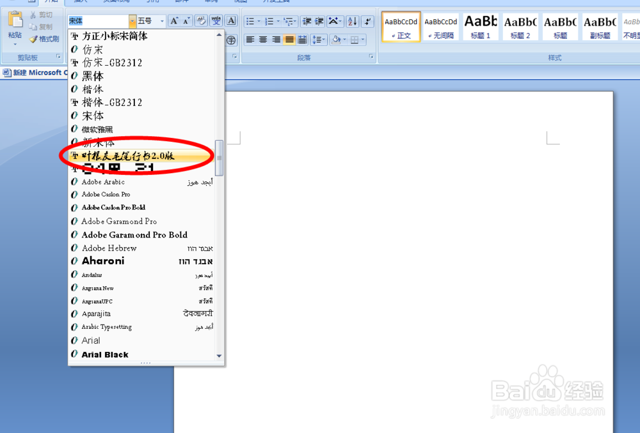640x433 pixels.
Task: Expand the Borders dropdown arrow
Action: tap(363, 40)
